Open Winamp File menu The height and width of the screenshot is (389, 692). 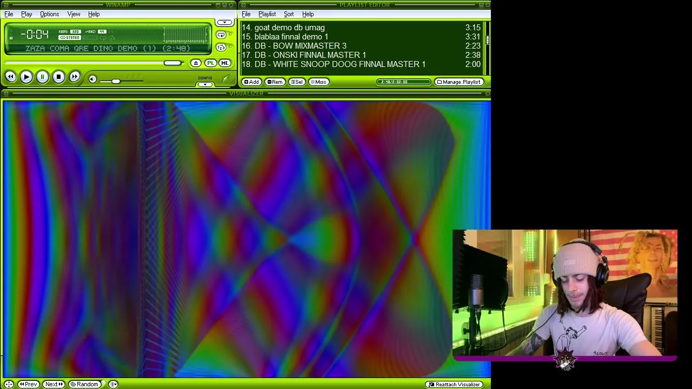click(9, 14)
